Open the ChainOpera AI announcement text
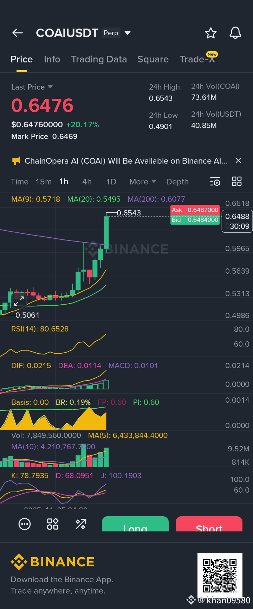The height and width of the screenshot is (609, 253). click(126, 161)
